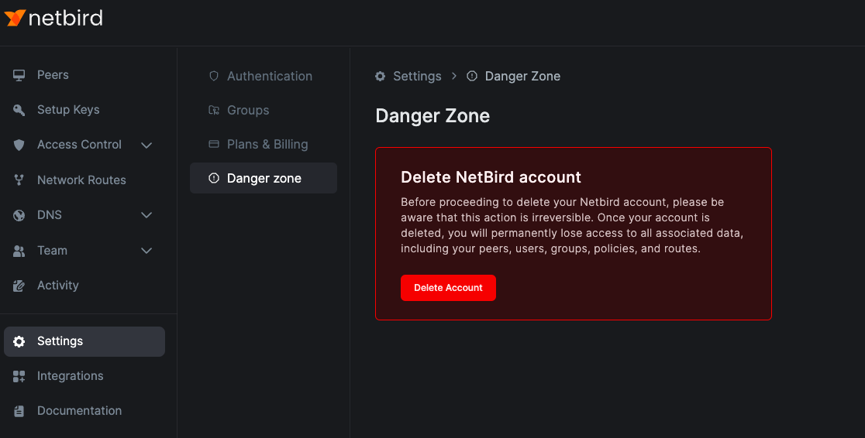Click the Activity log icon
This screenshot has height=438, width=865.
[x=19, y=286]
